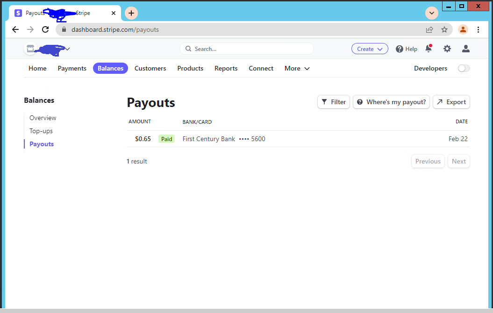Minimize the browser window
The width and height of the screenshot is (493, 313).
pos(449,6)
